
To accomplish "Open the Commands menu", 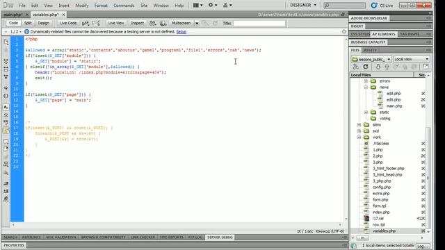I will (x=124, y=6).
